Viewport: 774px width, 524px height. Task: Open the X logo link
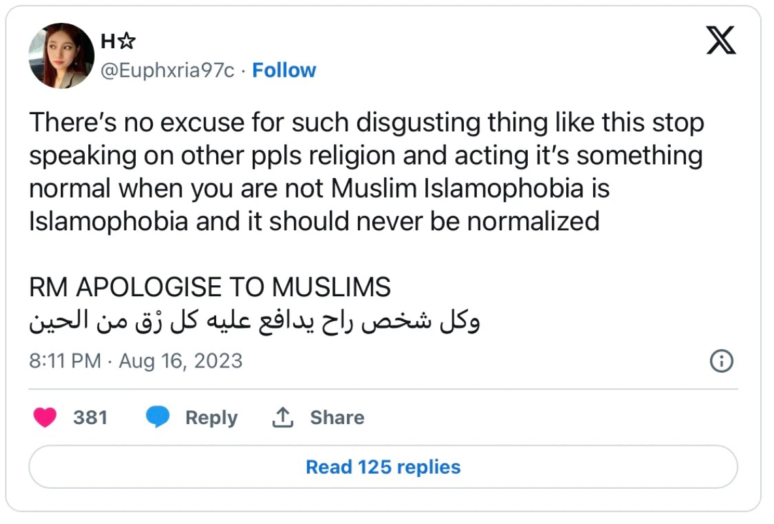tap(721, 40)
